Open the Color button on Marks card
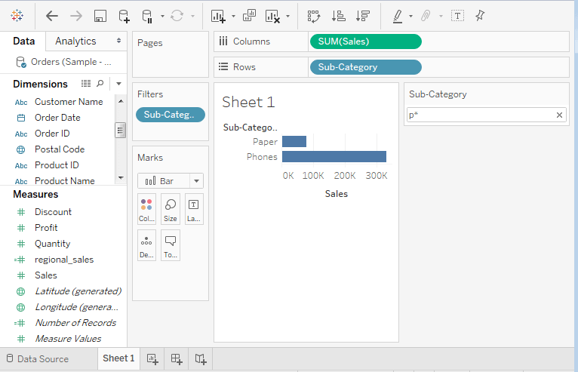Viewport: 578px width, 372px height. [146, 209]
